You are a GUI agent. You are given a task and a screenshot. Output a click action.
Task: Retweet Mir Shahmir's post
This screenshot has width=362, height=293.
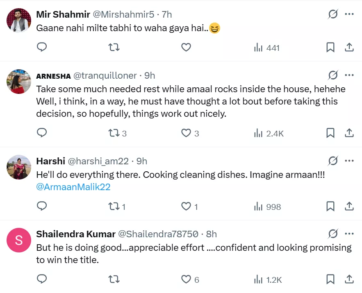114,48
